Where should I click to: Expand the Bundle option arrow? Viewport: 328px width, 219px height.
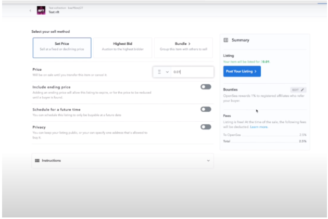point(189,44)
